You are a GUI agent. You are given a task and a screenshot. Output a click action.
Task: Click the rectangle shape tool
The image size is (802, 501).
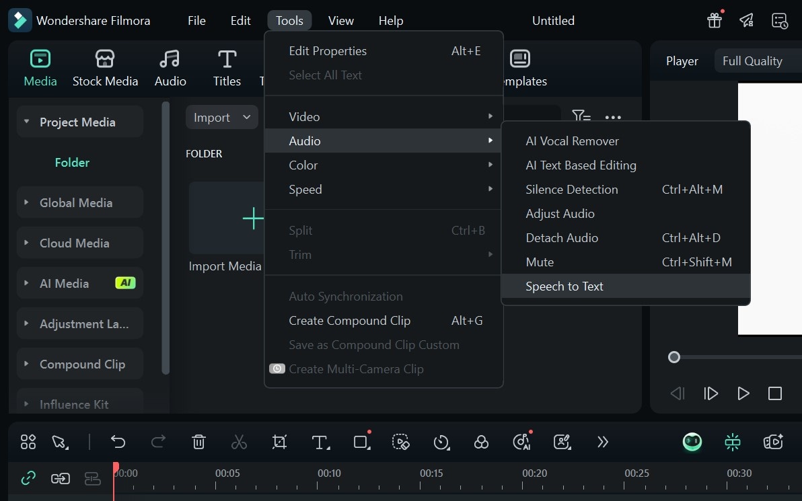point(361,442)
